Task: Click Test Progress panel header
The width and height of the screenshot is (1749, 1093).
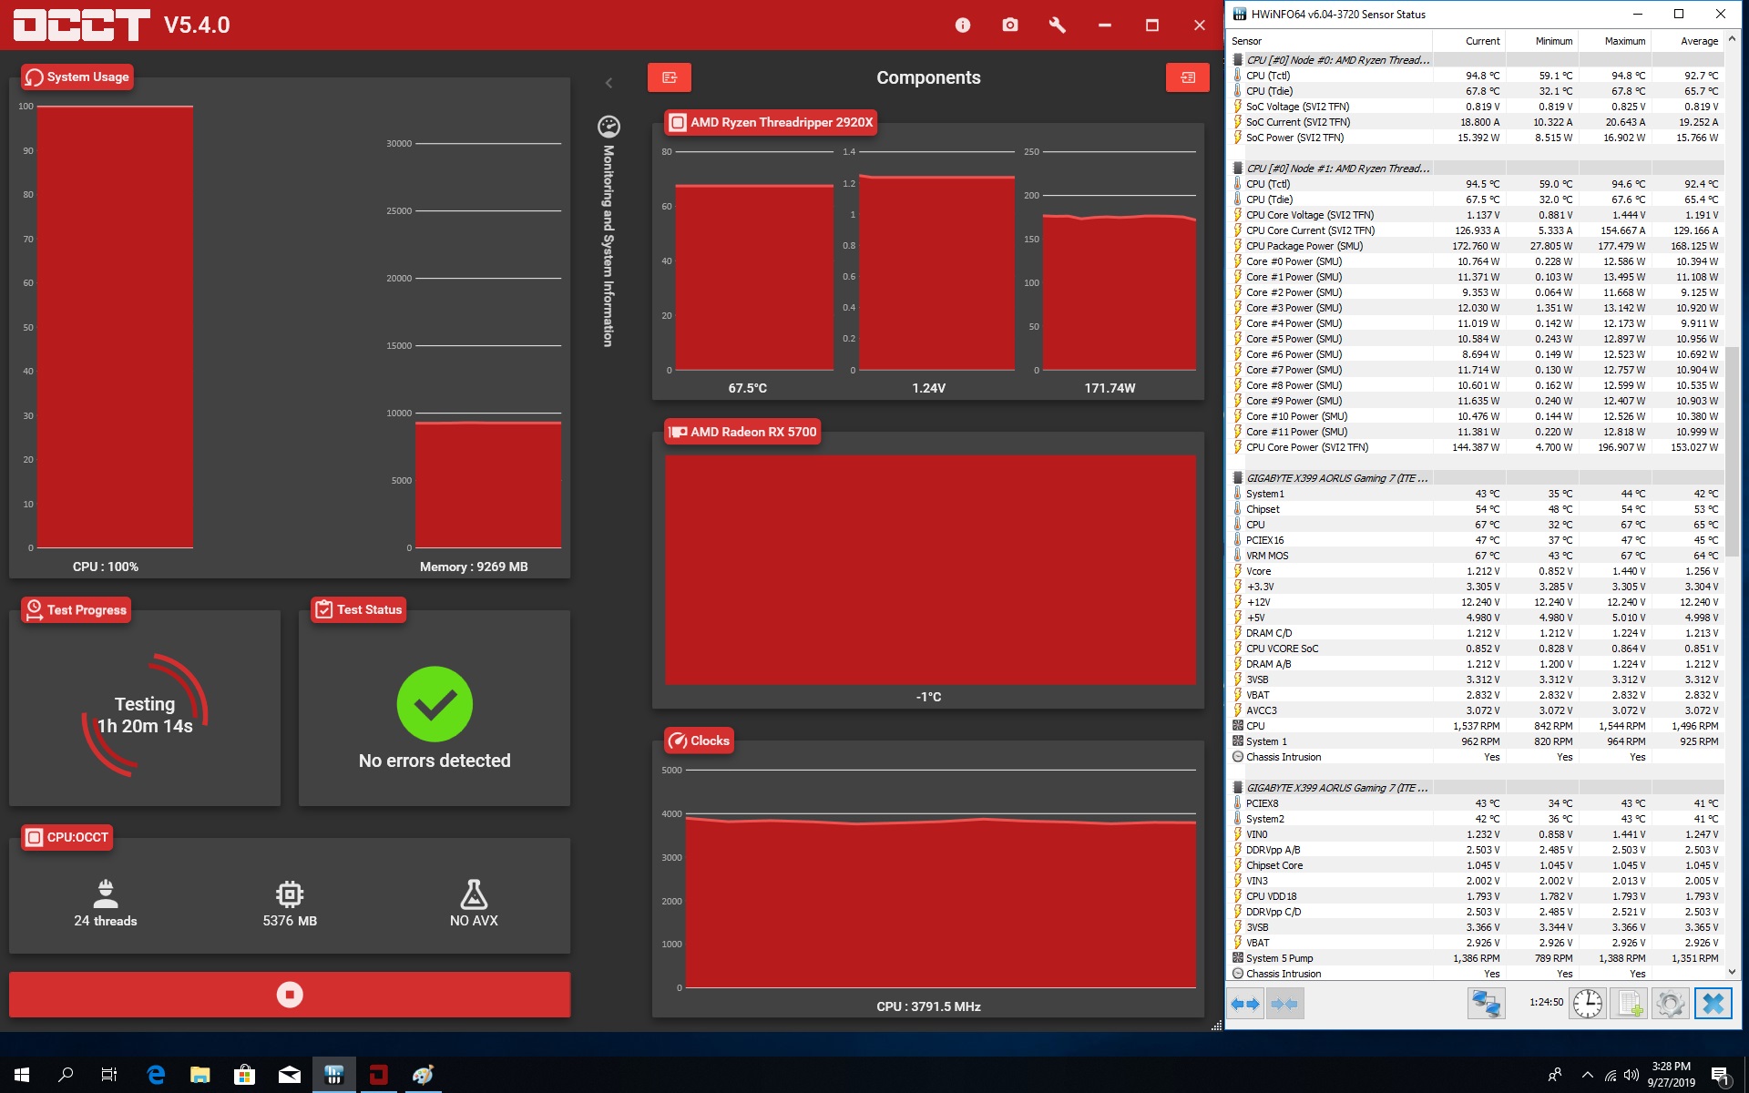Action: (x=77, y=609)
